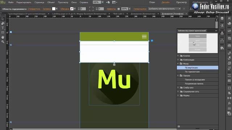The image size is (232, 130).
Task: Click the Эффекты label link
Action: [x=111, y=9]
